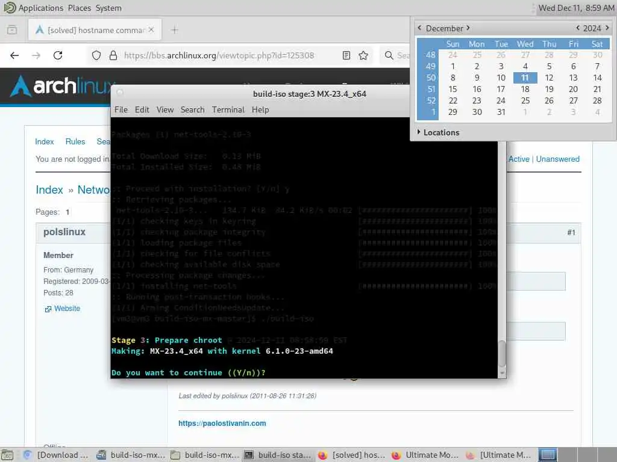The height and width of the screenshot is (462, 617).
Task: Switch to 'Ultimate Mo...' Firefox taskbar entry
Action: click(426, 455)
